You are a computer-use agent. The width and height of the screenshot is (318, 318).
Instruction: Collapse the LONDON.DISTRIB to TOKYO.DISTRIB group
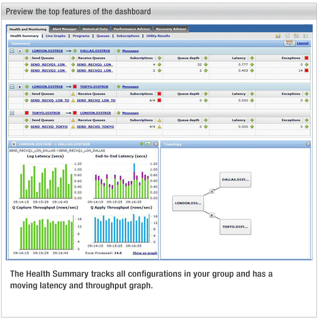[12, 87]
